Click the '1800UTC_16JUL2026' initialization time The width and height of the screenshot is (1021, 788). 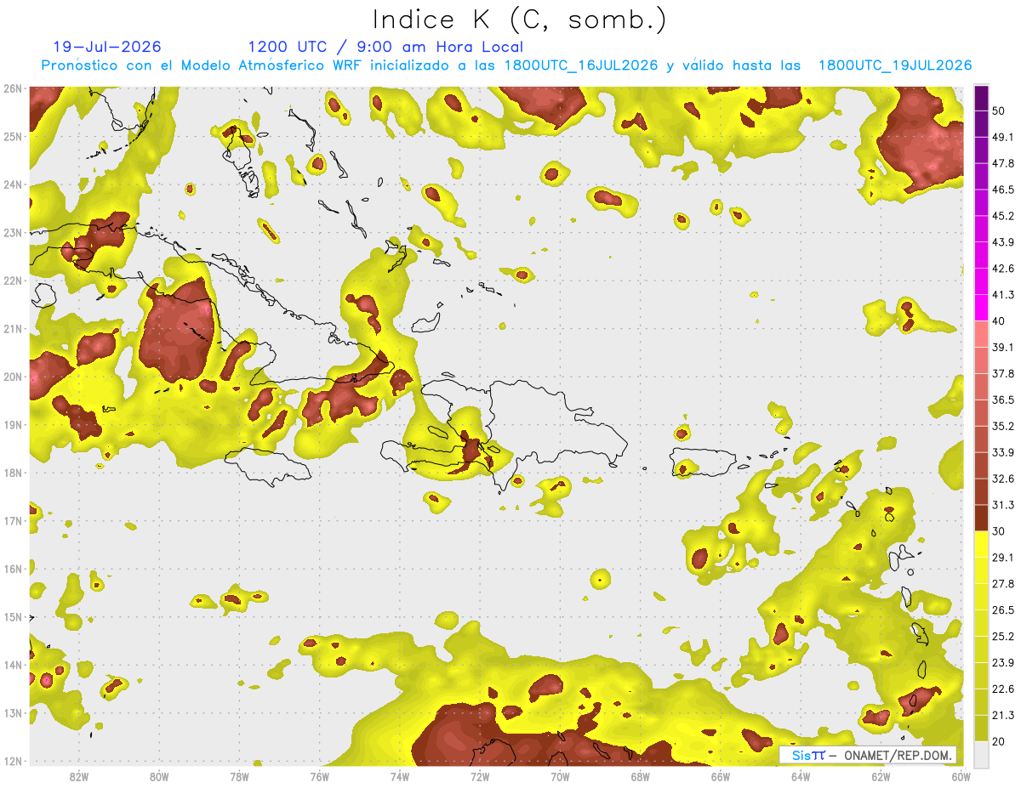(580, 65)
